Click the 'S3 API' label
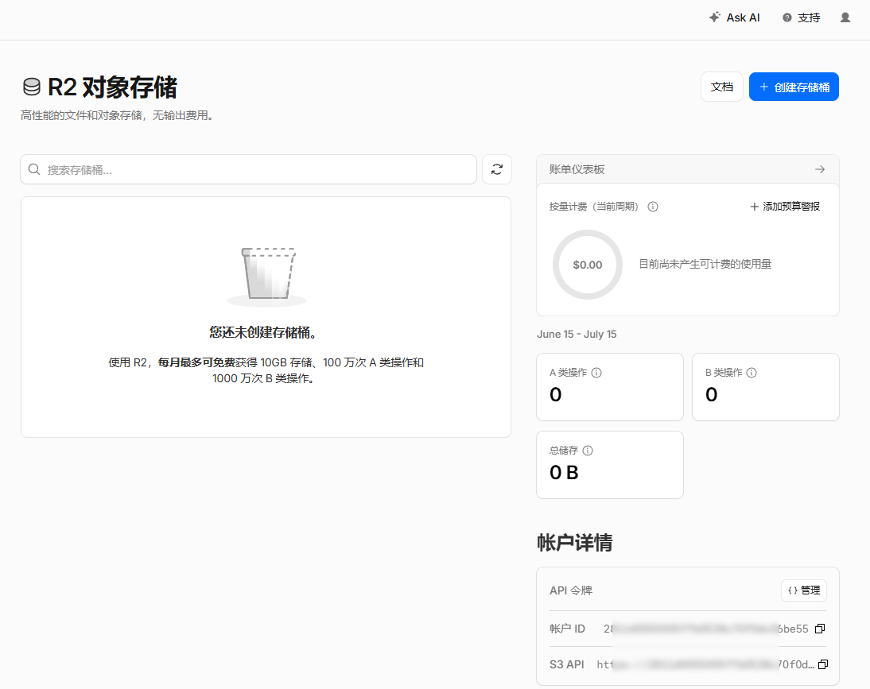Image resolution: width=870 pixels, height=689 pixels. (566, 664)
